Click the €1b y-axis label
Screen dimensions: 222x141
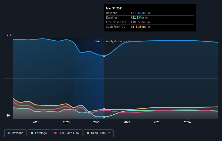9,35
